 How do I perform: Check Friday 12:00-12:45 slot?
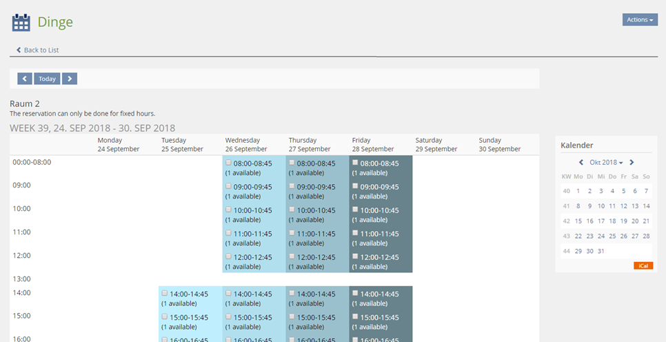click(355, 256)
